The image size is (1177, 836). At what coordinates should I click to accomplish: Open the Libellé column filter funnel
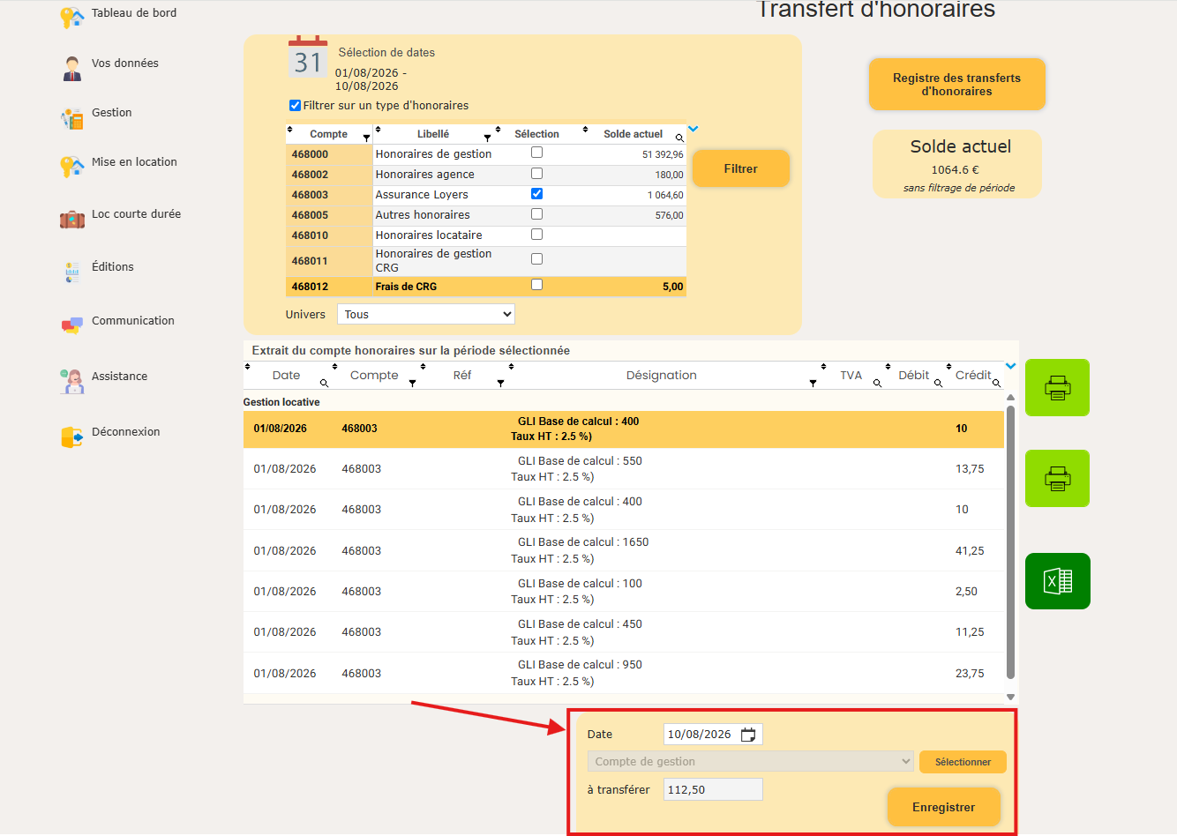point(487,138)
